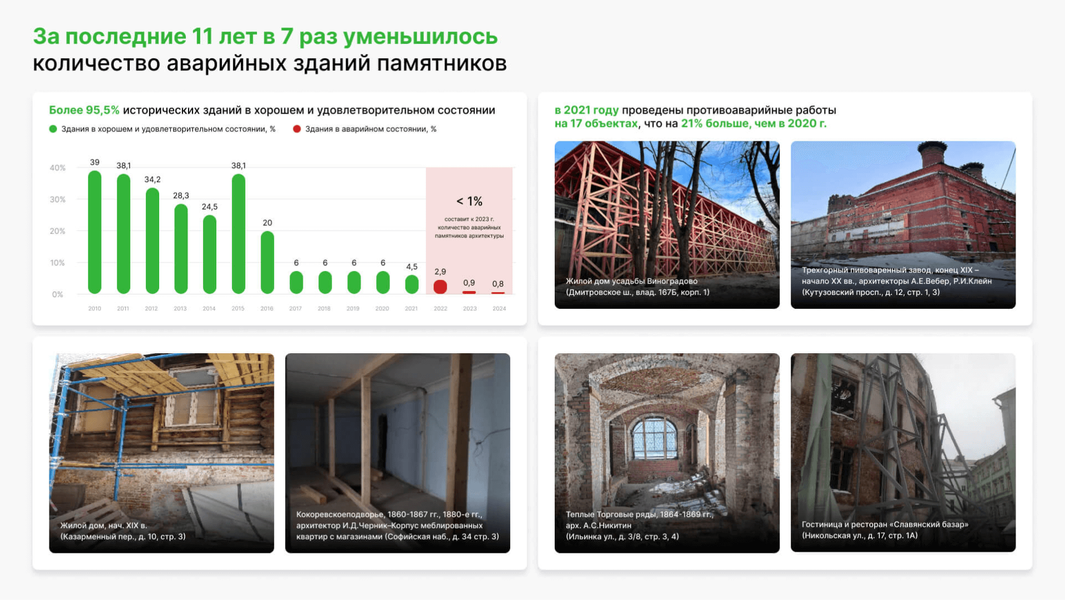
Task: Click the red 2022 bar marked 2,9
Action: pyautogui.click(x=440, y=287)
